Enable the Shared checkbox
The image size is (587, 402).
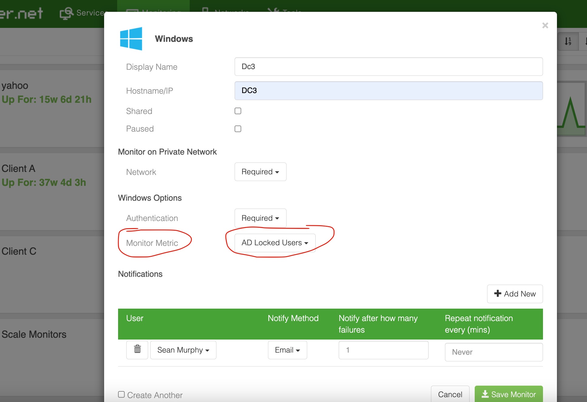pyautogui.click(x=238, y=111)
